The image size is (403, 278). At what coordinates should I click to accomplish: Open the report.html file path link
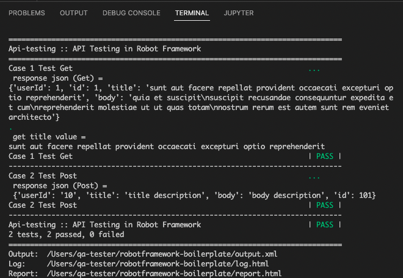164,273
